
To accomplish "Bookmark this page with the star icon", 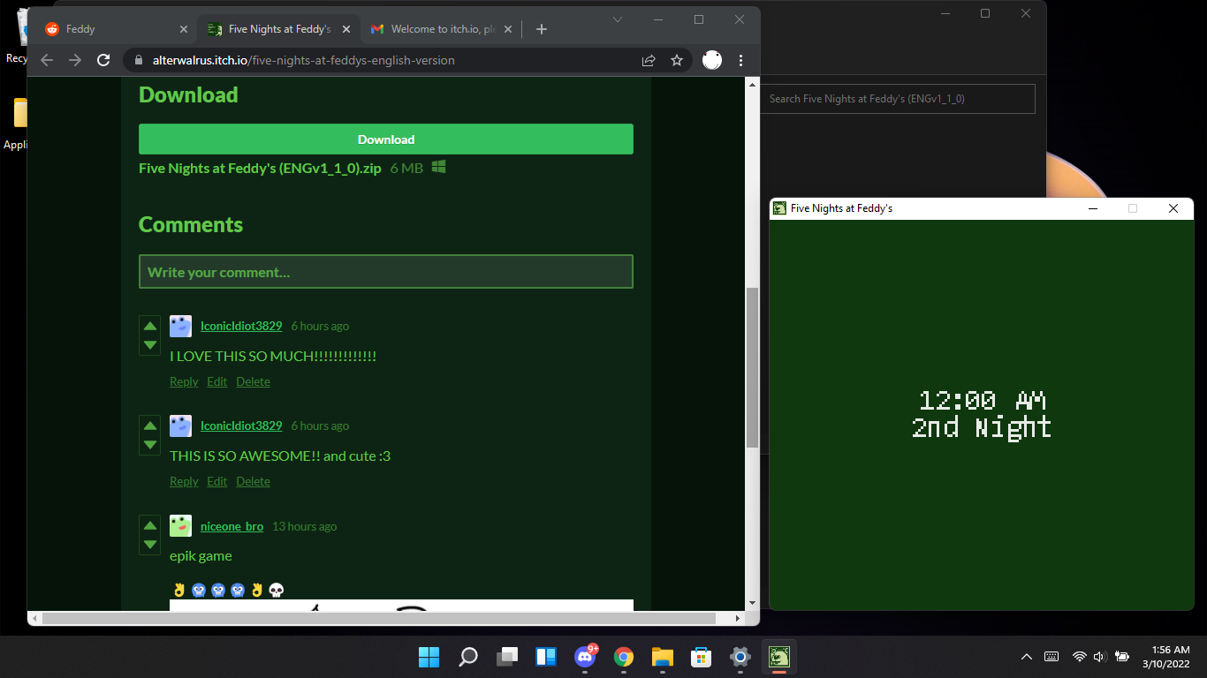I will pos(677,60).
